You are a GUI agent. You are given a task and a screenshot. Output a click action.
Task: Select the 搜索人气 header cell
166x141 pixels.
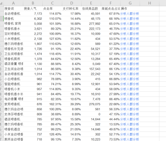tap(33, 9)
